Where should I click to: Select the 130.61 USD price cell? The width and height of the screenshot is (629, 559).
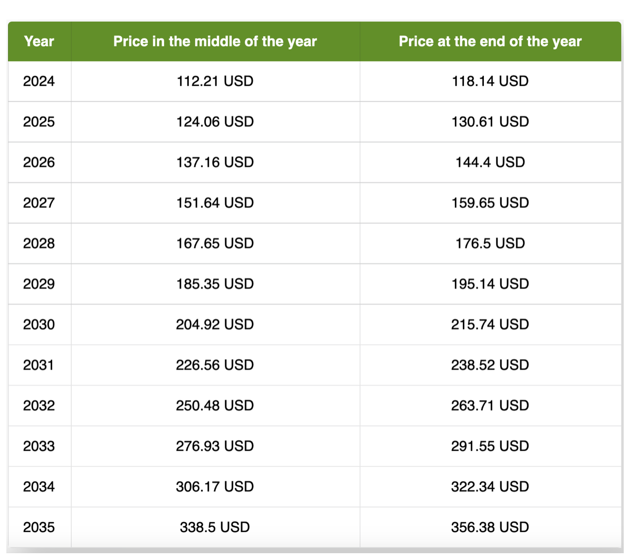(x=490, y=122)
